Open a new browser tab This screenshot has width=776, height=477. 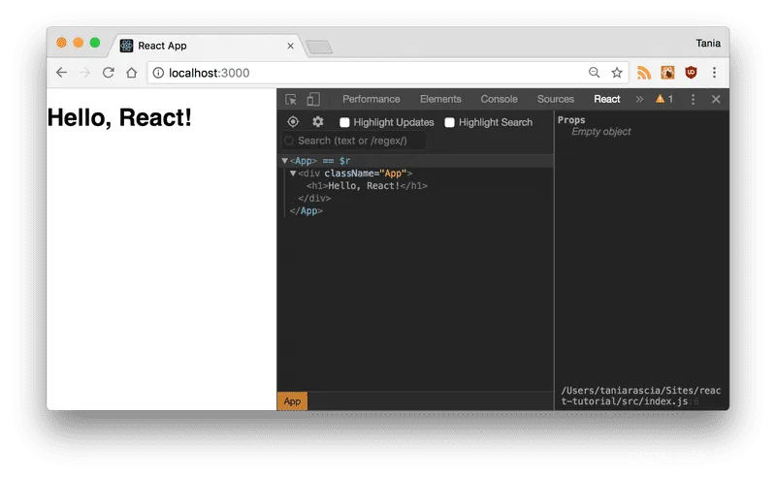[x=319, y=48]
